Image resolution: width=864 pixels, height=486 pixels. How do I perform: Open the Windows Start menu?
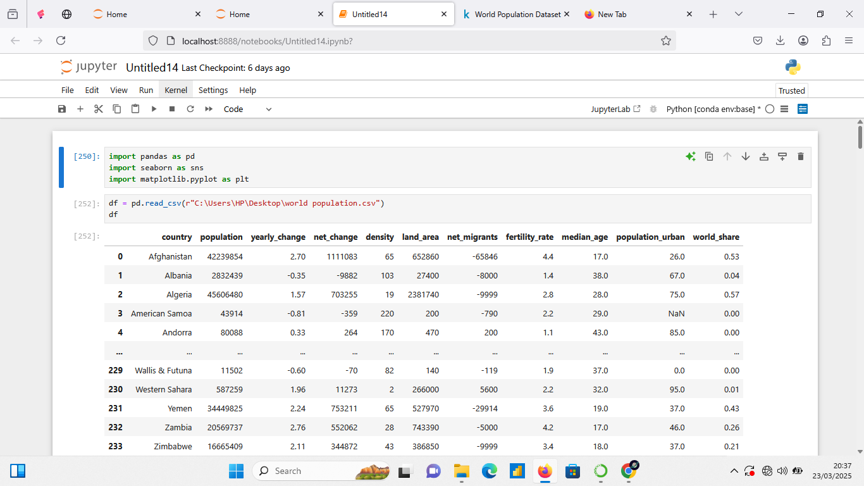(x=236, y=471)
